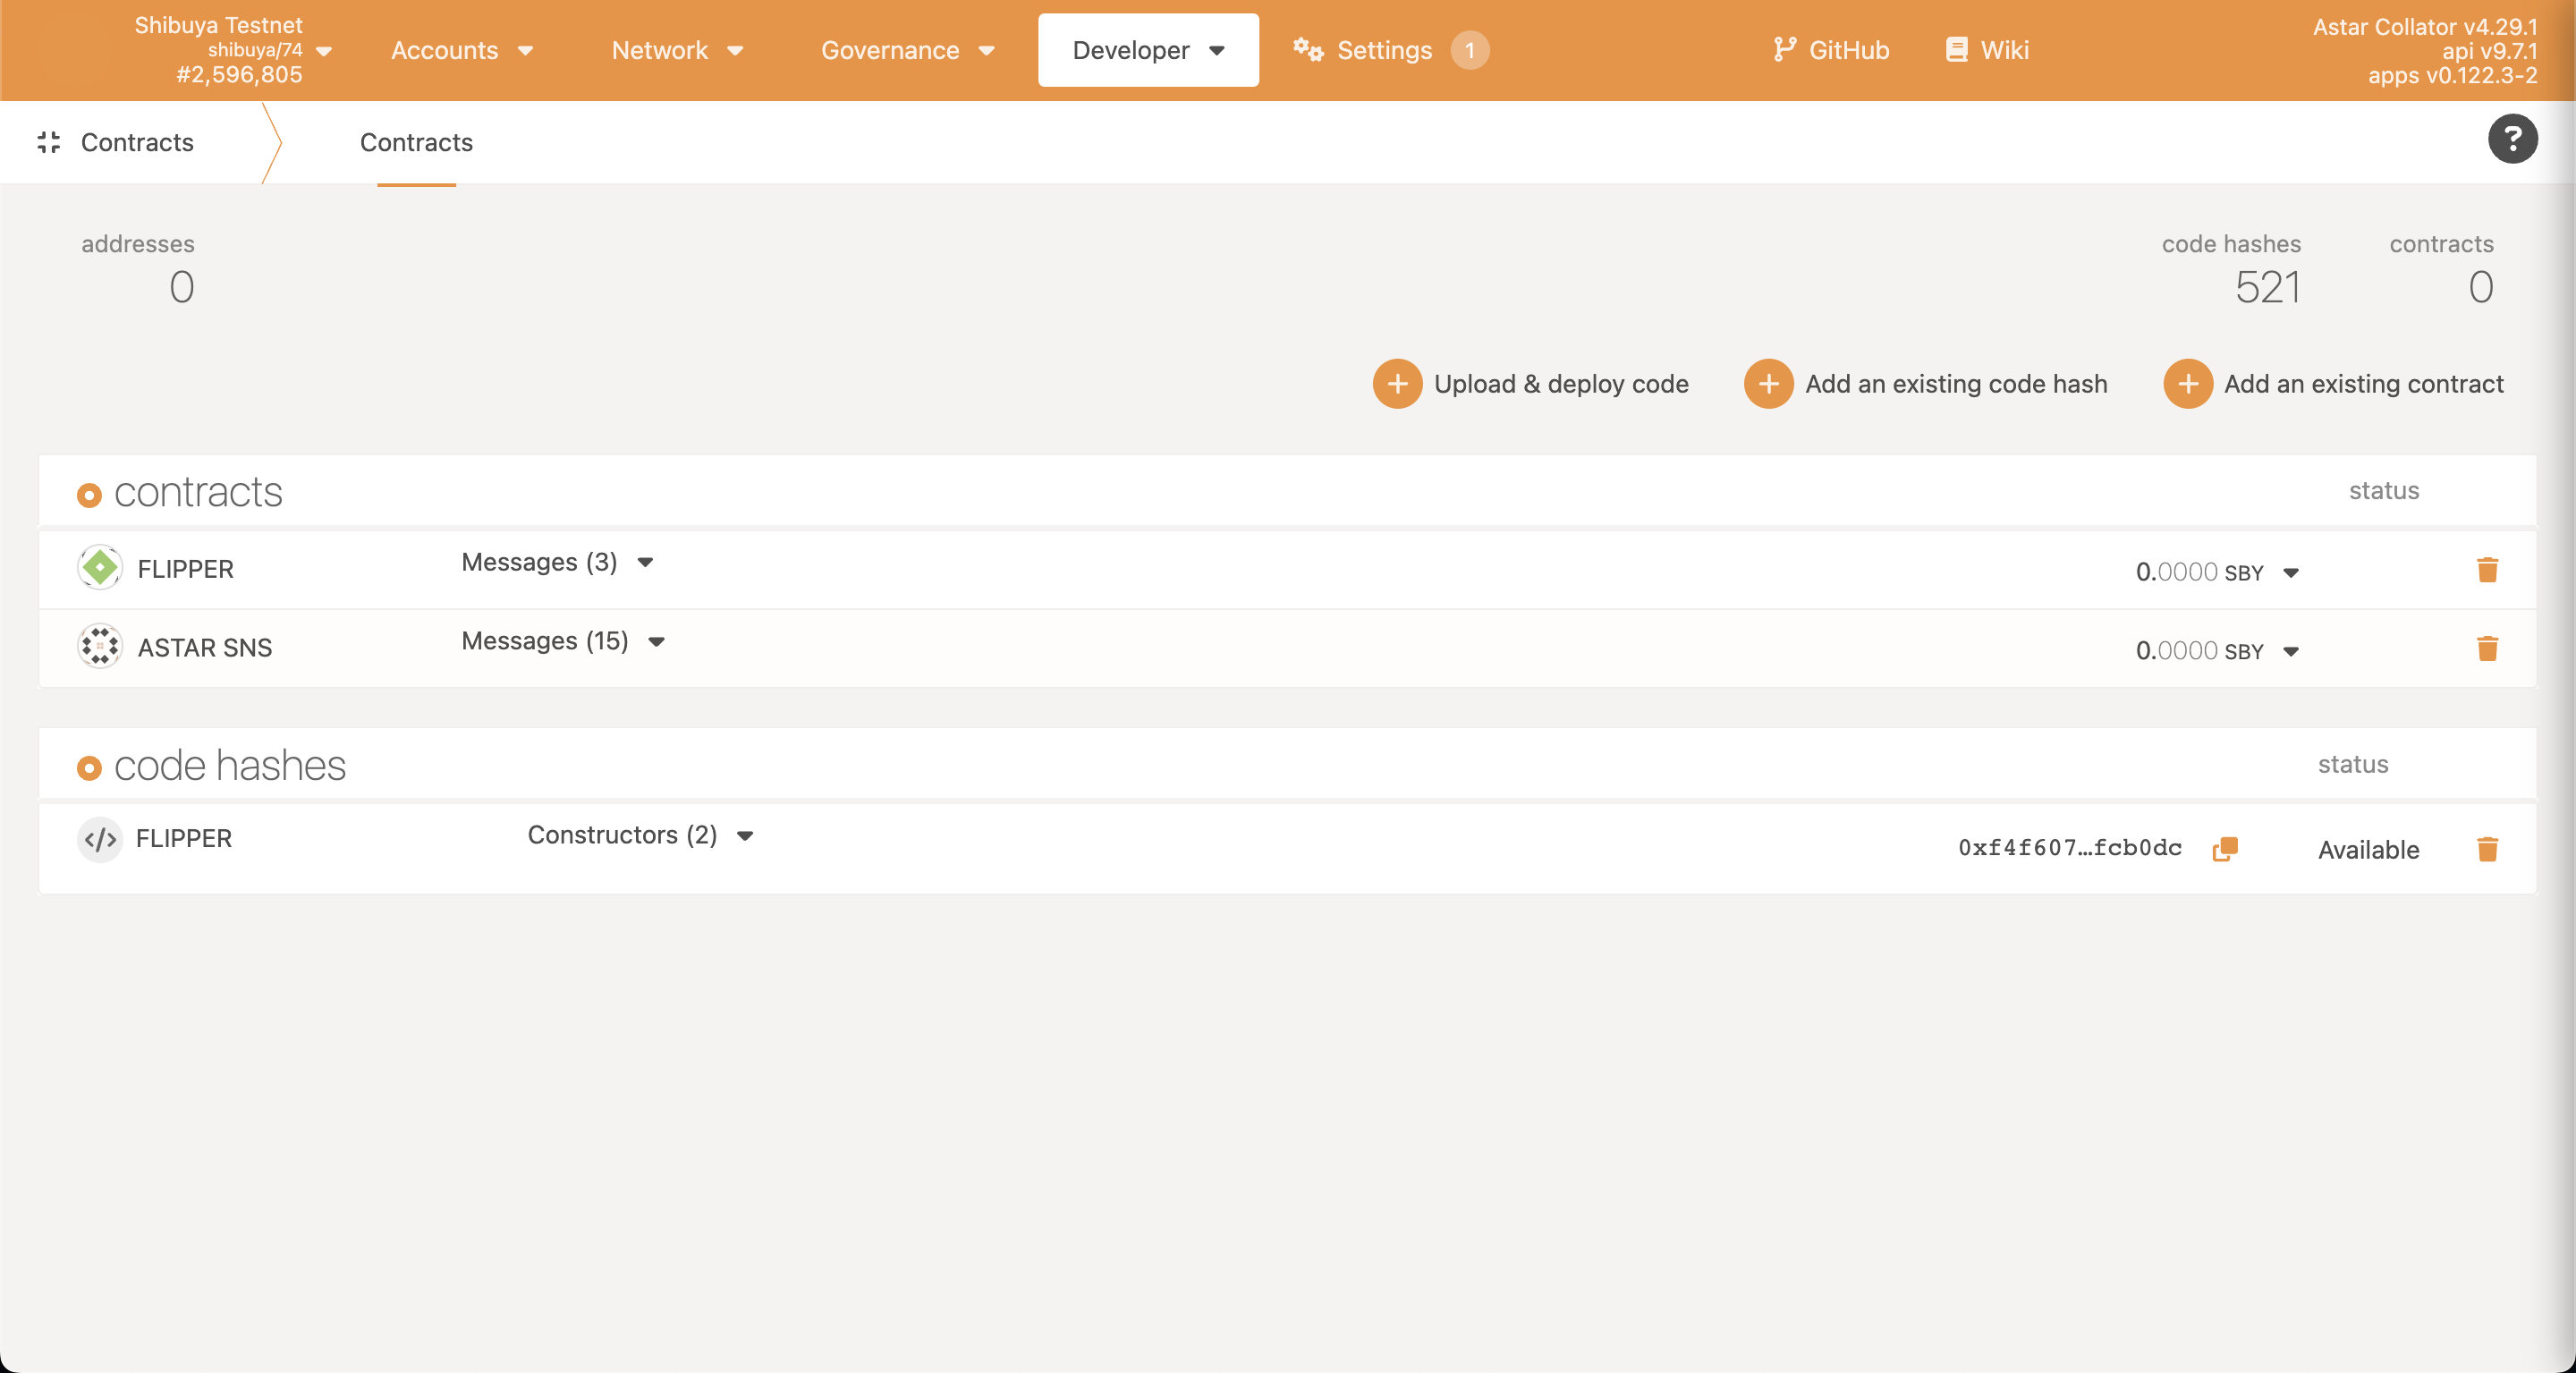
Task: Open the Shibuya Testnet network selector
Action: (x=233, y=50)
